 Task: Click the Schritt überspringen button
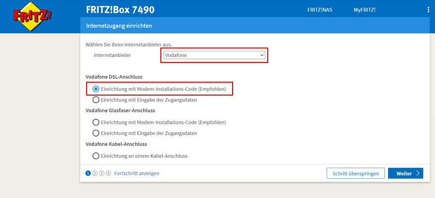click(355, 173)
